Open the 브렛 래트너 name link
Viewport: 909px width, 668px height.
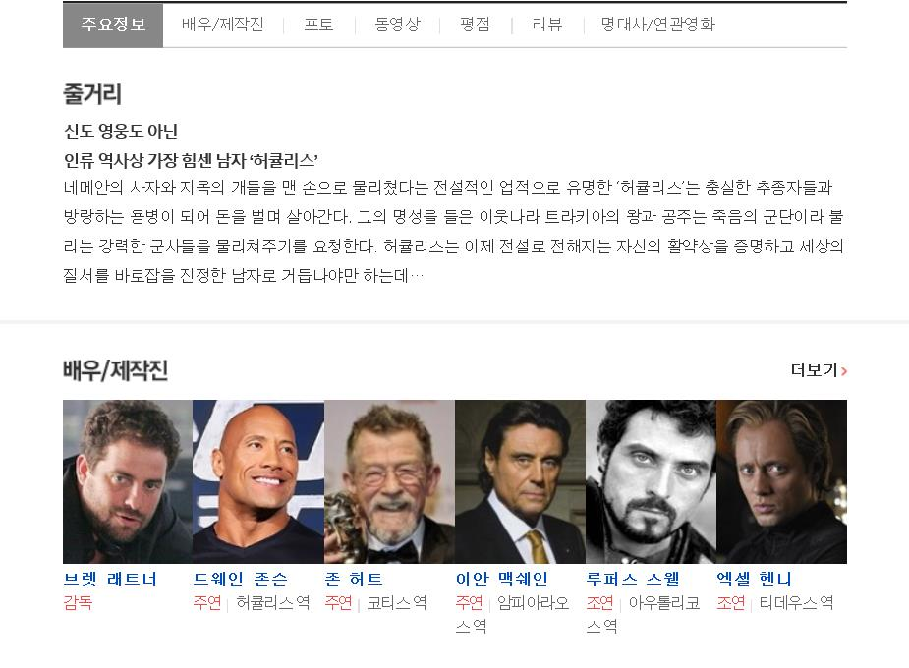[110, 579]
